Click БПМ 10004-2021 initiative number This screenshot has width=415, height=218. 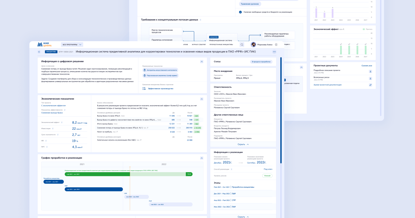pos(66,52)
